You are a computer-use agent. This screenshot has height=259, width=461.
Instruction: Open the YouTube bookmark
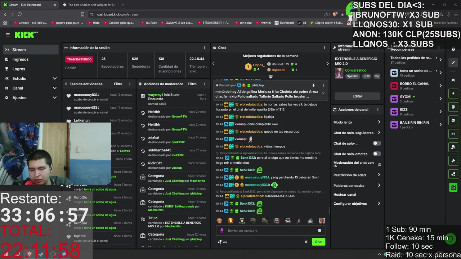click(148, 23)
